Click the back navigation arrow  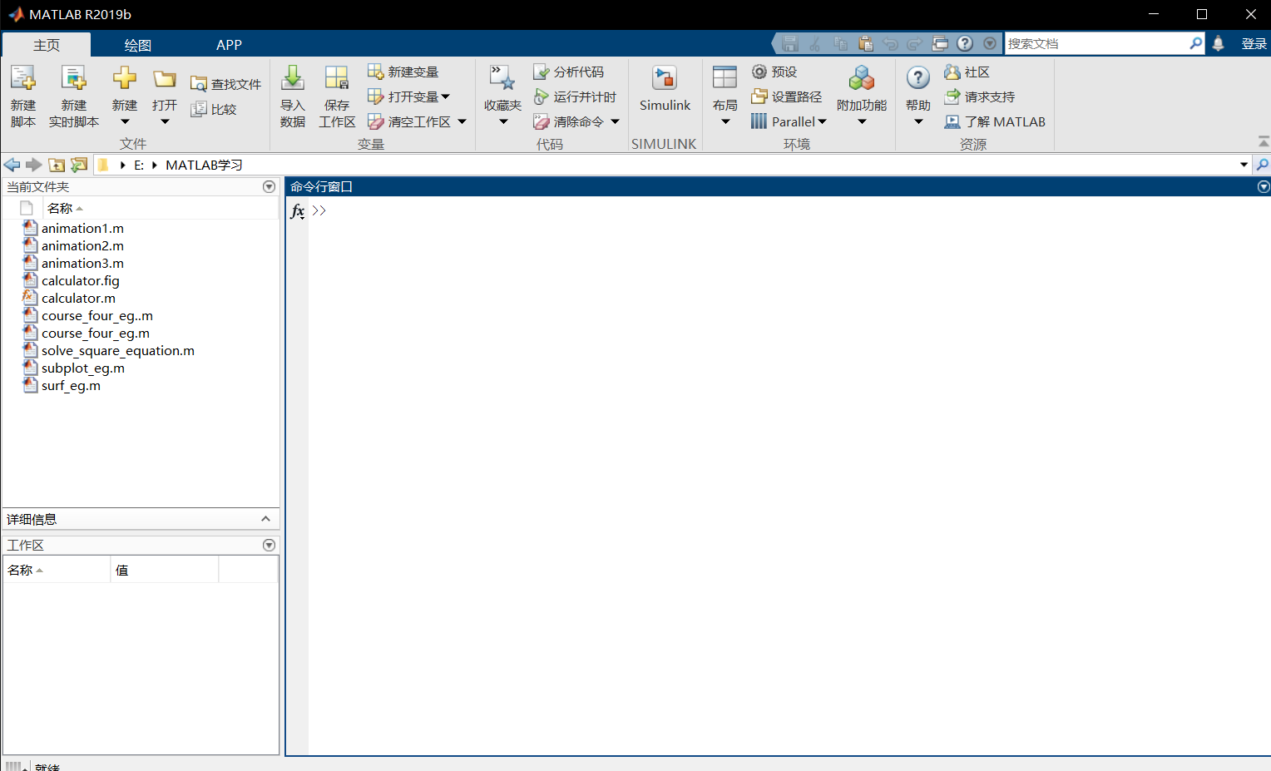pos(12,165)
